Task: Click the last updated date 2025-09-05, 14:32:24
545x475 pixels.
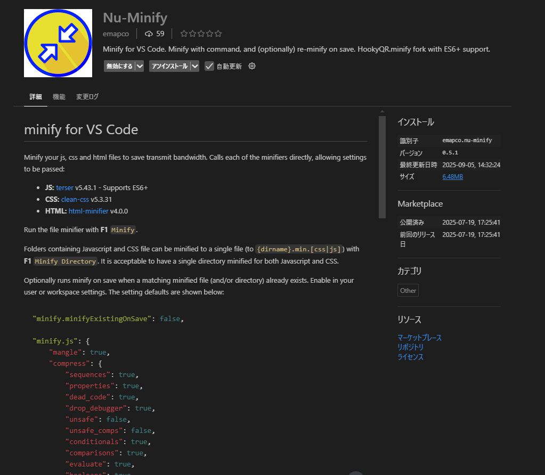Action: (x=471, y=165)
